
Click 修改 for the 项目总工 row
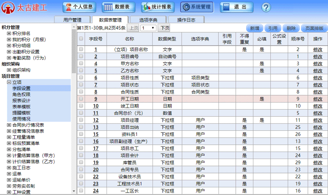pos(318,148)
